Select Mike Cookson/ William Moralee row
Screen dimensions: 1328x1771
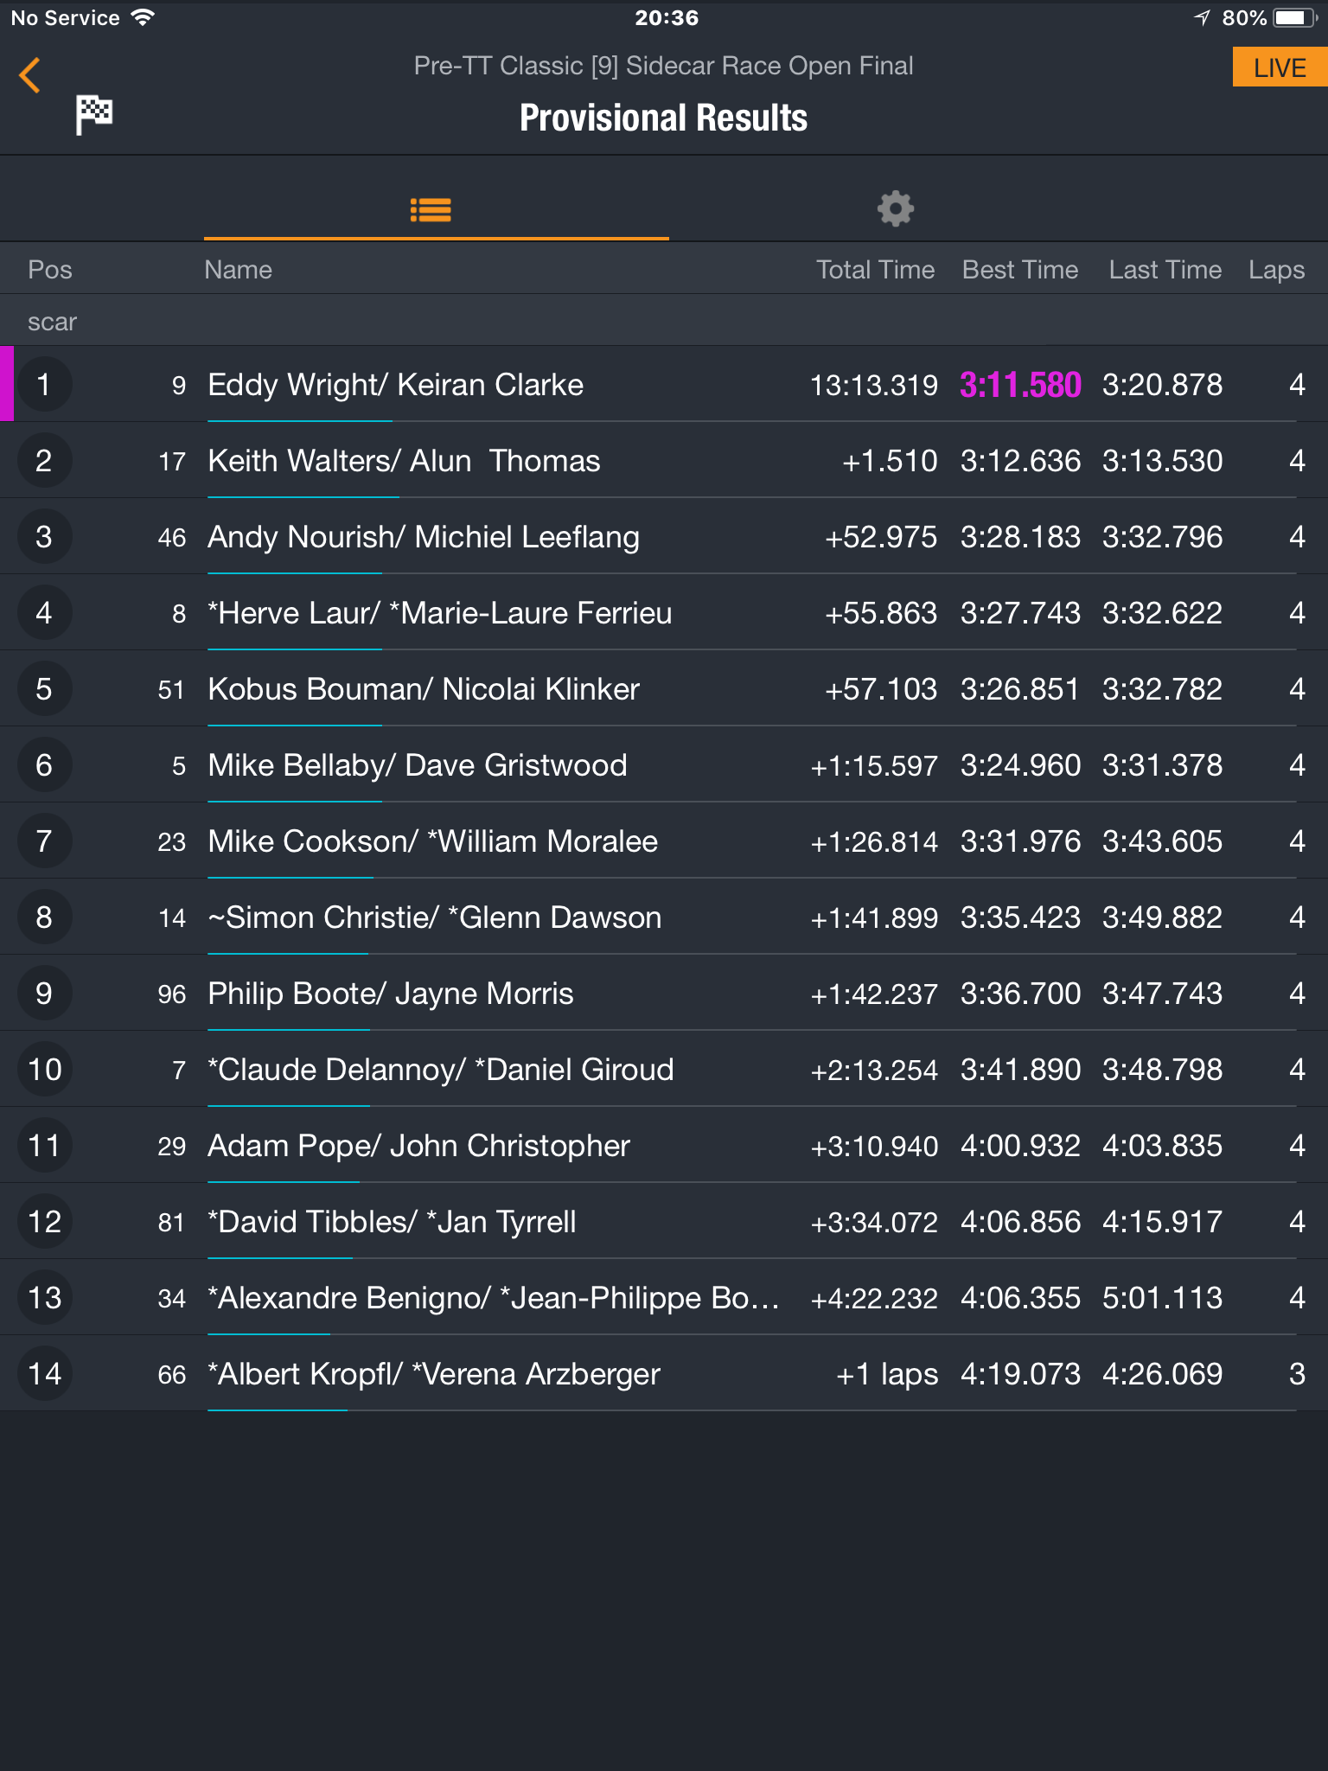click(x=664, y=841)
